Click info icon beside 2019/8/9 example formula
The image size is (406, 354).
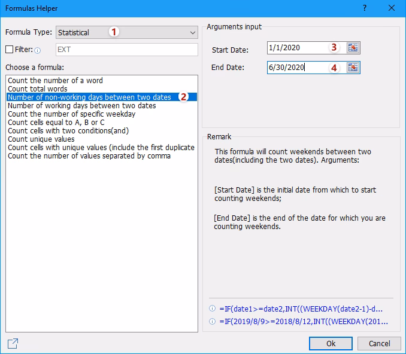[212, 322]
